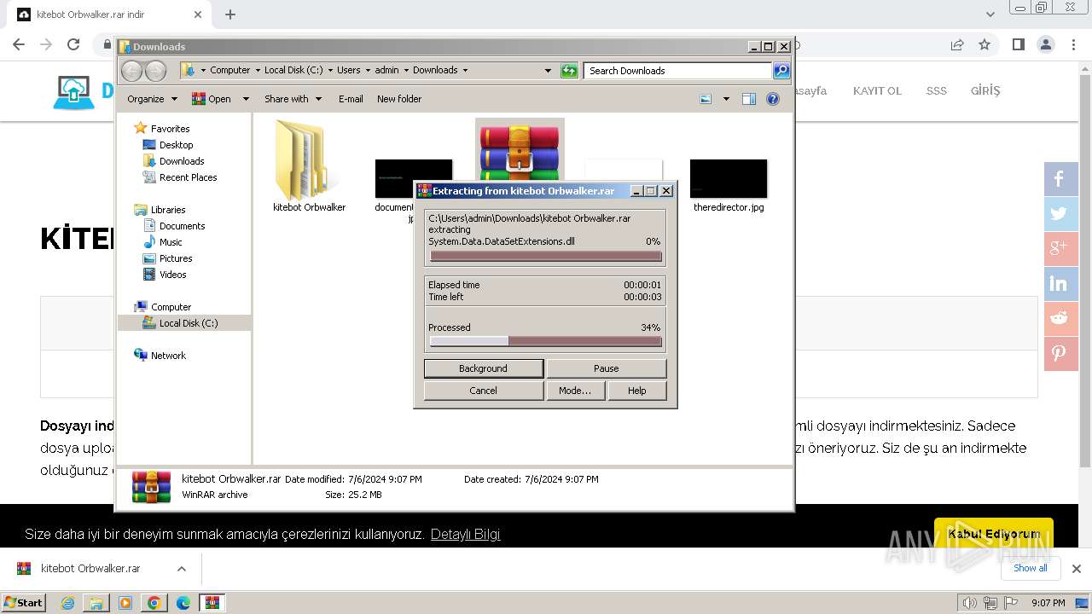Open the Start menu
Viewport: 1092px width, 614px height.
pos(23,603)
